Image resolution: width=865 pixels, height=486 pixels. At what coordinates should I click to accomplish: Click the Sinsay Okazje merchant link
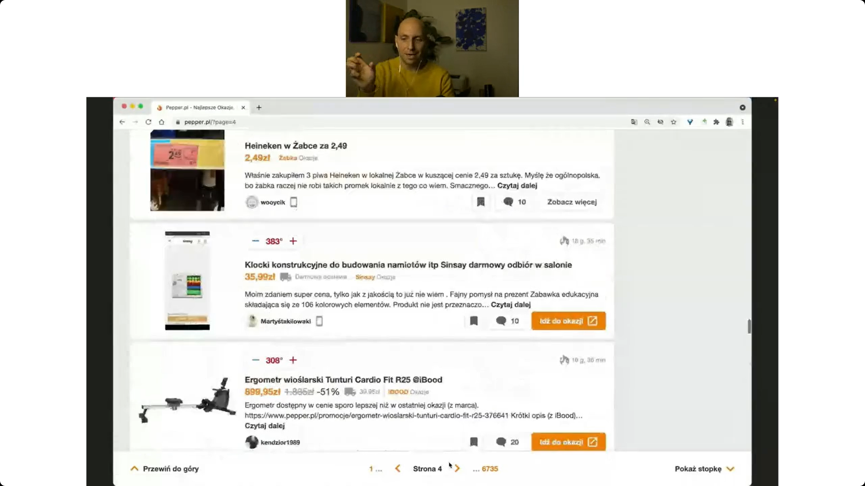tap(375, 277)
